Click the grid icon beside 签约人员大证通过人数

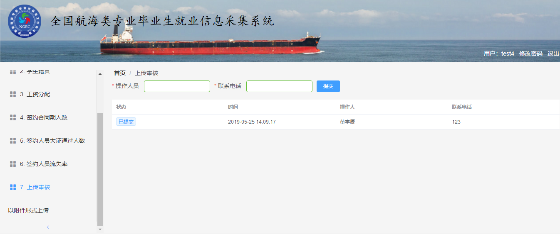(x=13, y=141)
